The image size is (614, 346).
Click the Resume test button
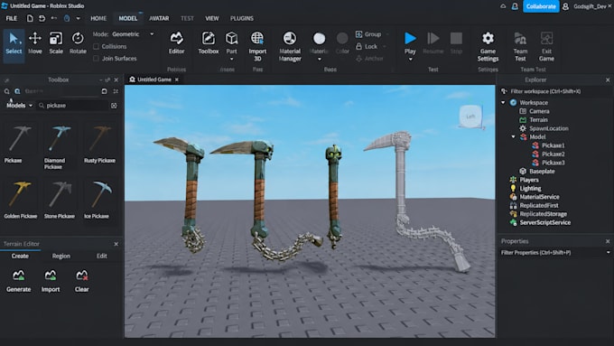(x=433, y=43)
